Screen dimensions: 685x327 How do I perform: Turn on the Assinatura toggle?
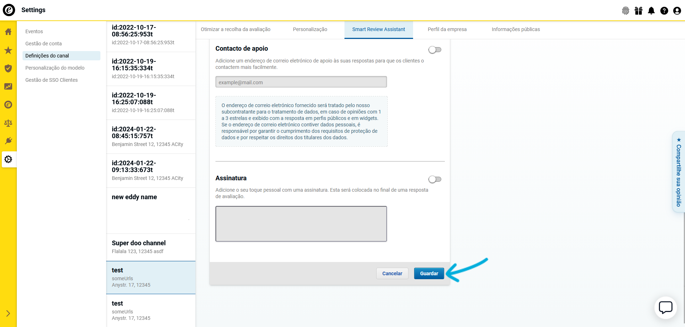tap(435, 179)
